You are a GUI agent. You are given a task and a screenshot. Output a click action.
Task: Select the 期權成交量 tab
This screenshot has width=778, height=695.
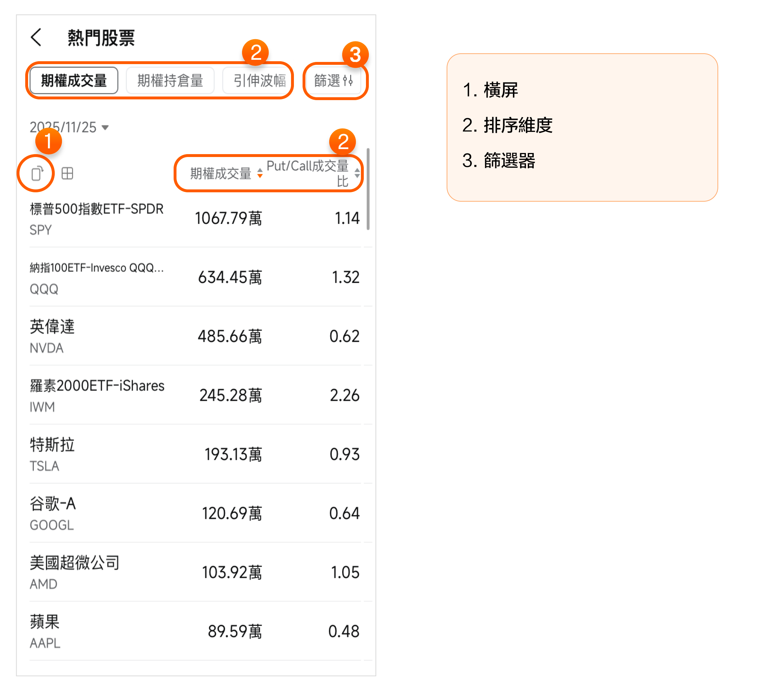click(x=74, y=81)
